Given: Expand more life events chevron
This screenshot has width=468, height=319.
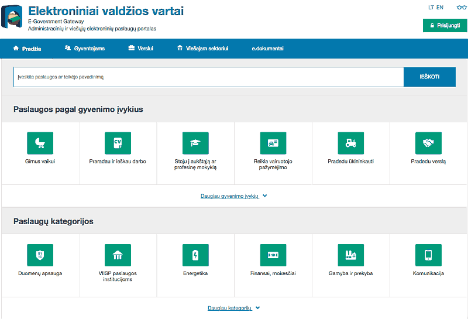Looking at the screenshot, I should (265, 196).
